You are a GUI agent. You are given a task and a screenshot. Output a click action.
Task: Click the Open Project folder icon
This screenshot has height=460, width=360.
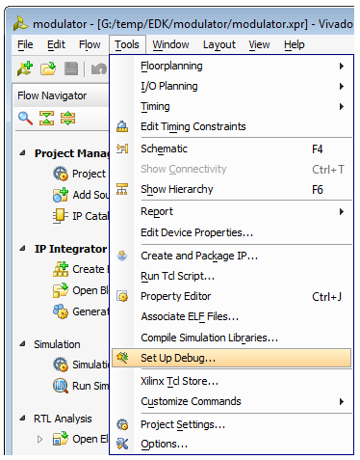pos(48,68)
